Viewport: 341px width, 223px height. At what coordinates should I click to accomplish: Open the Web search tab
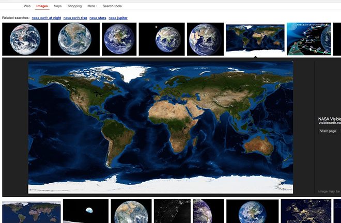click(27, 6)
